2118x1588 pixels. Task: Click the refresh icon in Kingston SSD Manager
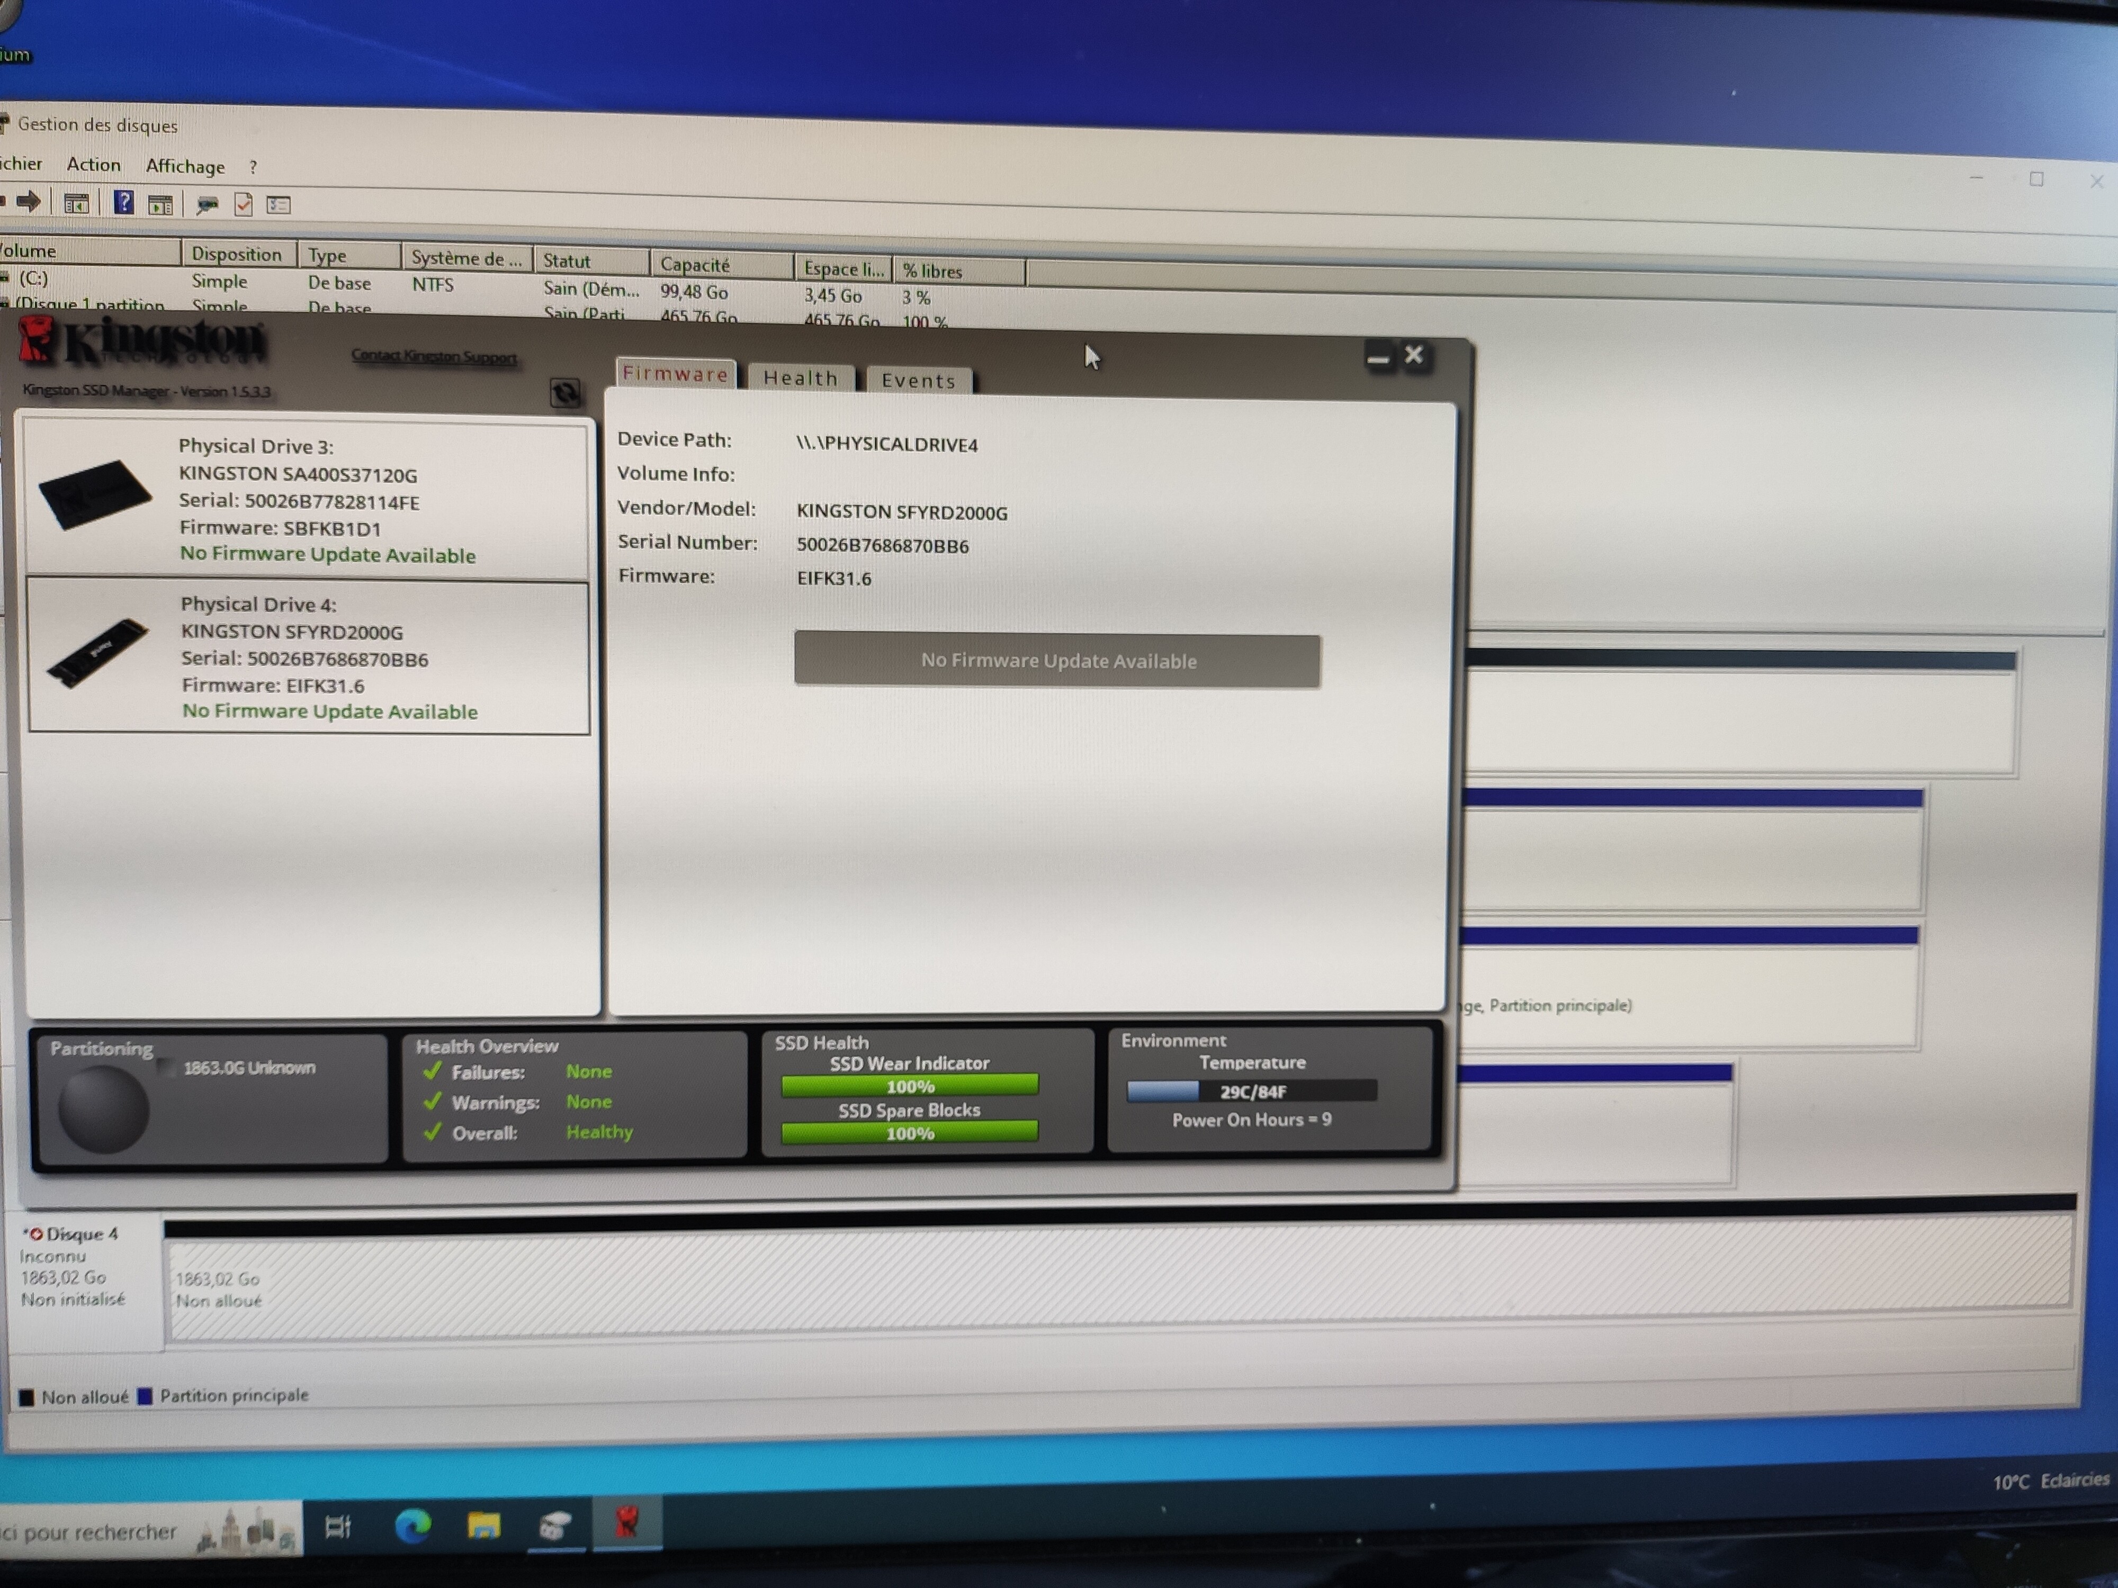(565, 392)
